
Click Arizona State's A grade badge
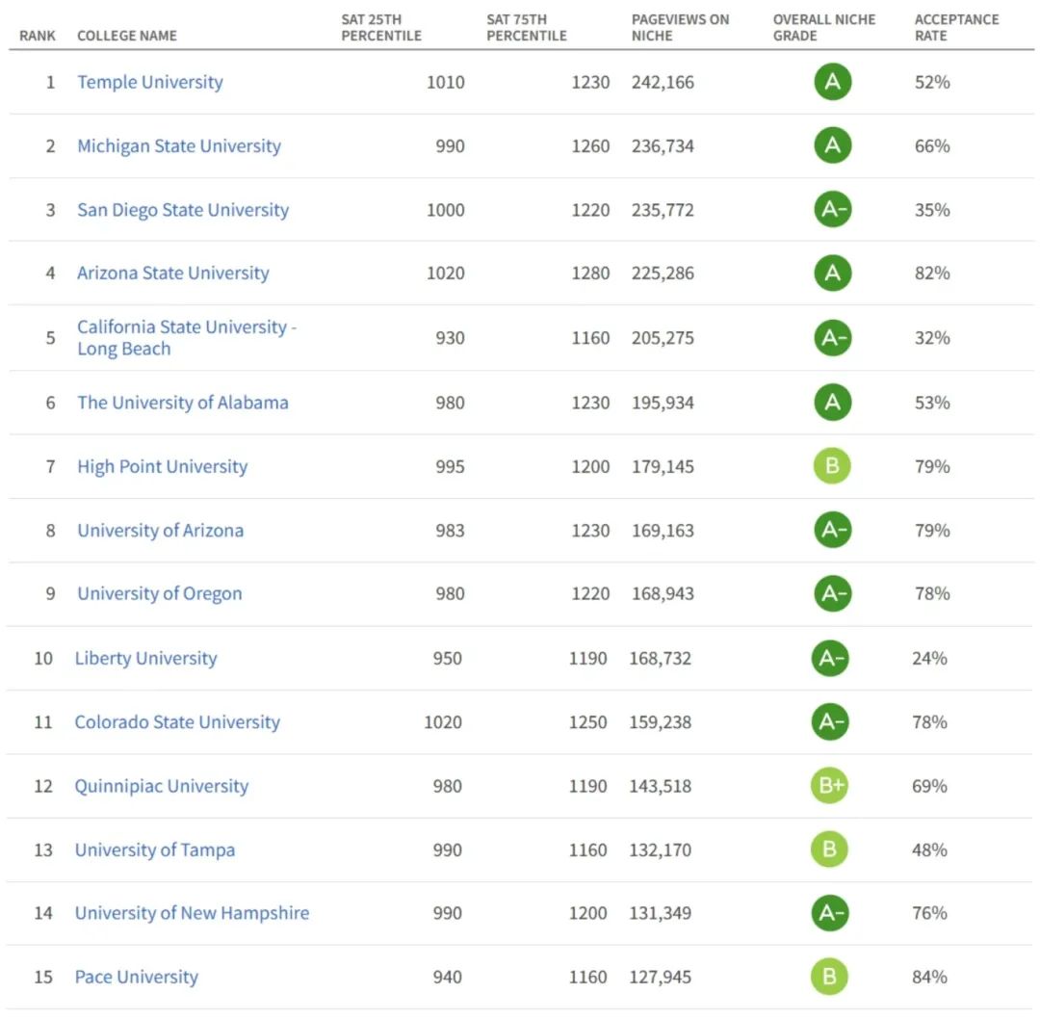coord(833,274)
